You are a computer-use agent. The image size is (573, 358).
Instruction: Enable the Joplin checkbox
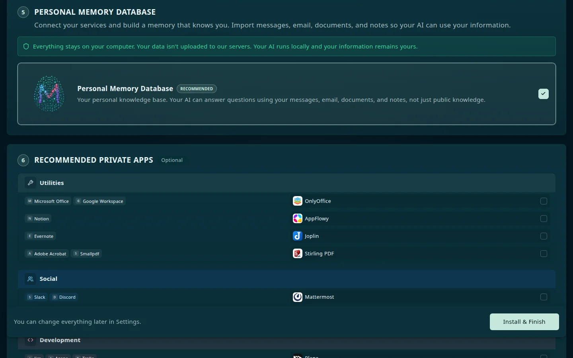click(x=544, y=236)
